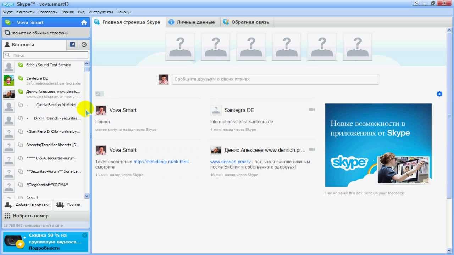454x255 pixels.
Task: Click the Santegra DE avatar in the contact list
Action: (x=9, y=80)
